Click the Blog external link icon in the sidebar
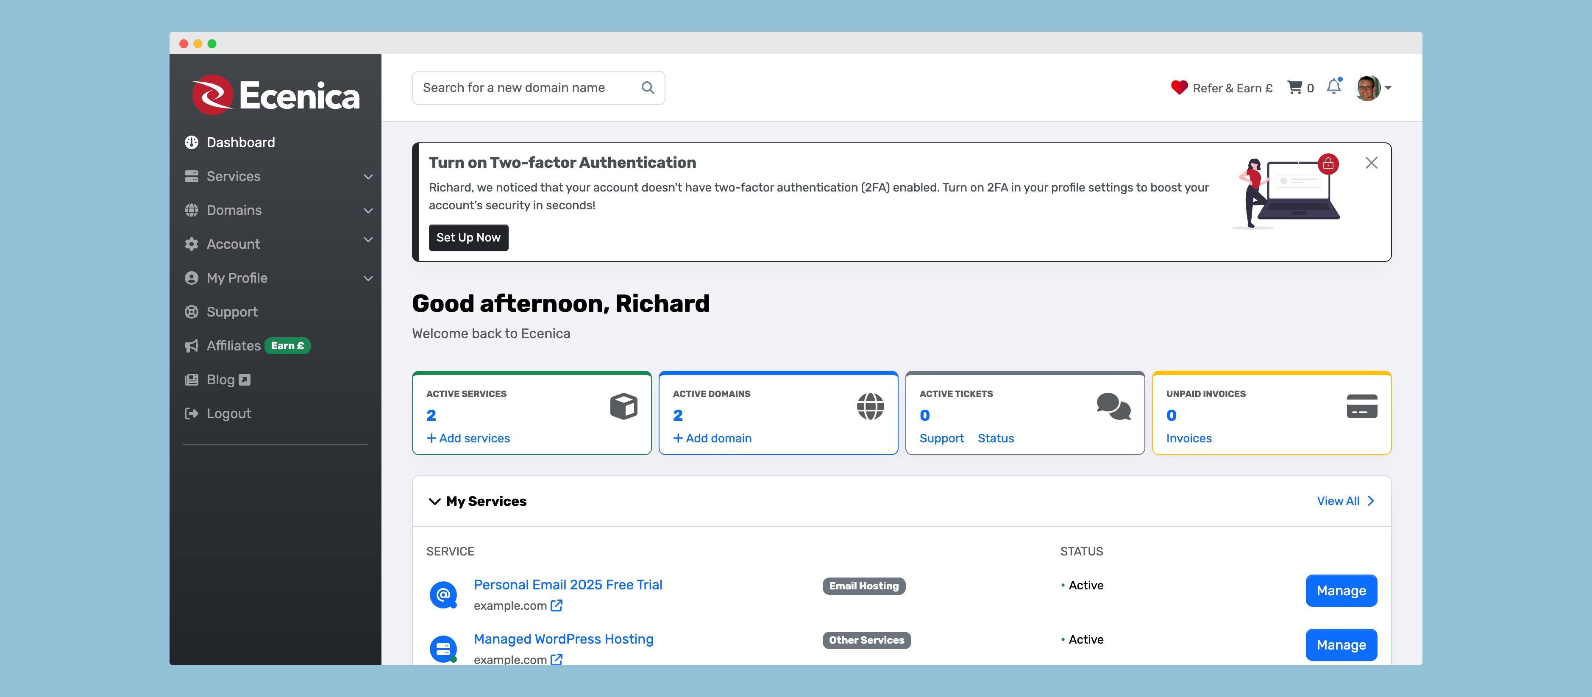The image size is (1592, 697). pyautogui.click(x=245, y=379)
